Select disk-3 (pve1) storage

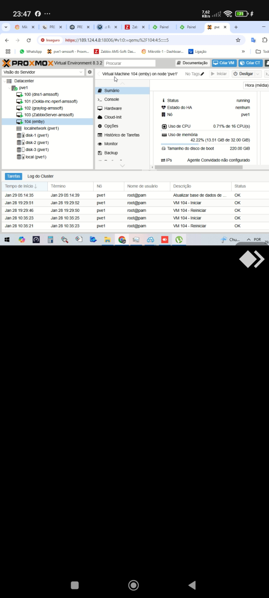pyautogui.click(x=47, y=149)
